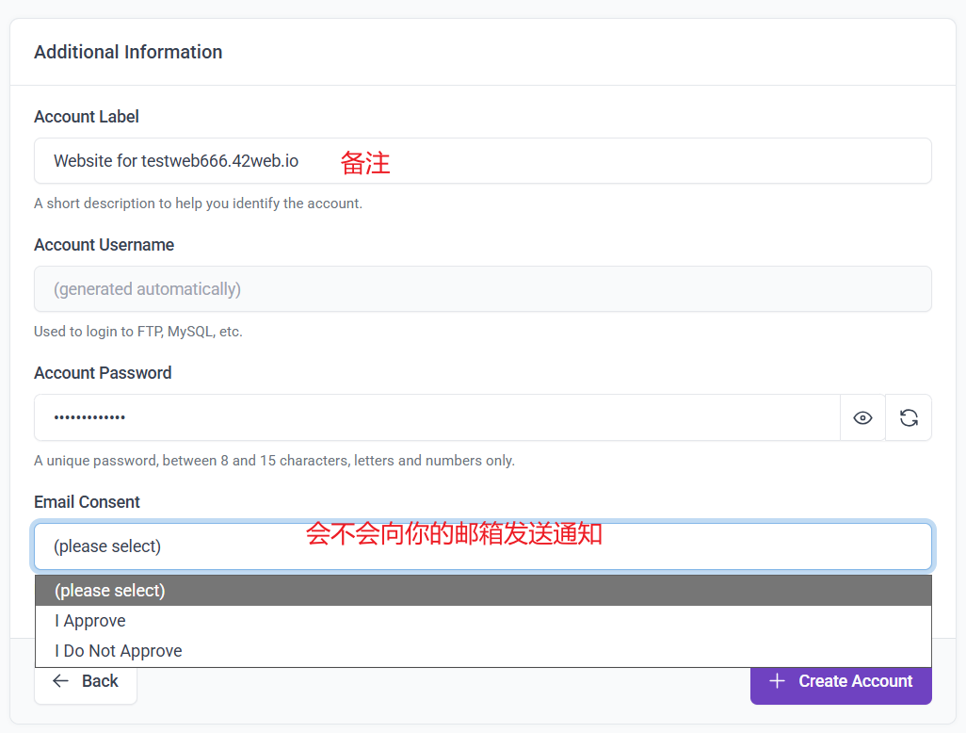Go back using the Back button label
Image resolution: width=966 pixels, height=733 pixels.
100,681
